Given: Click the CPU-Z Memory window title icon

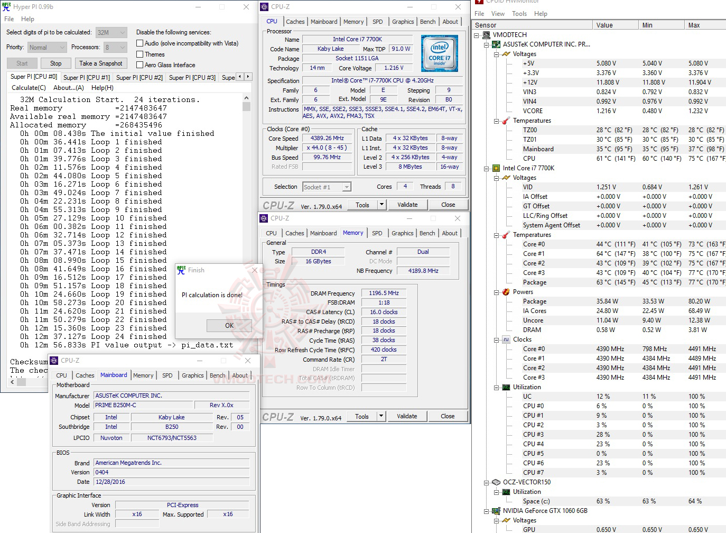Looking at the screenshot, I should (x=264, y=218).
